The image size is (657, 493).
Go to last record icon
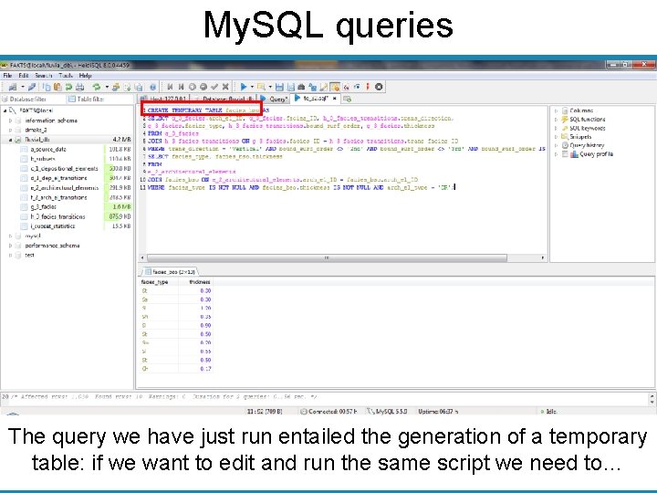point(181,87)
